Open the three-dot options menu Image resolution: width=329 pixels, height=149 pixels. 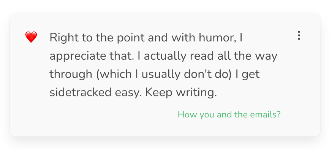299,35
